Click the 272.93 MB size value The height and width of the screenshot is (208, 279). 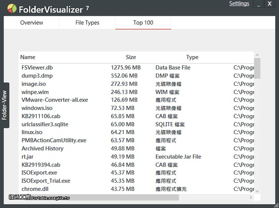click(124, 84)
